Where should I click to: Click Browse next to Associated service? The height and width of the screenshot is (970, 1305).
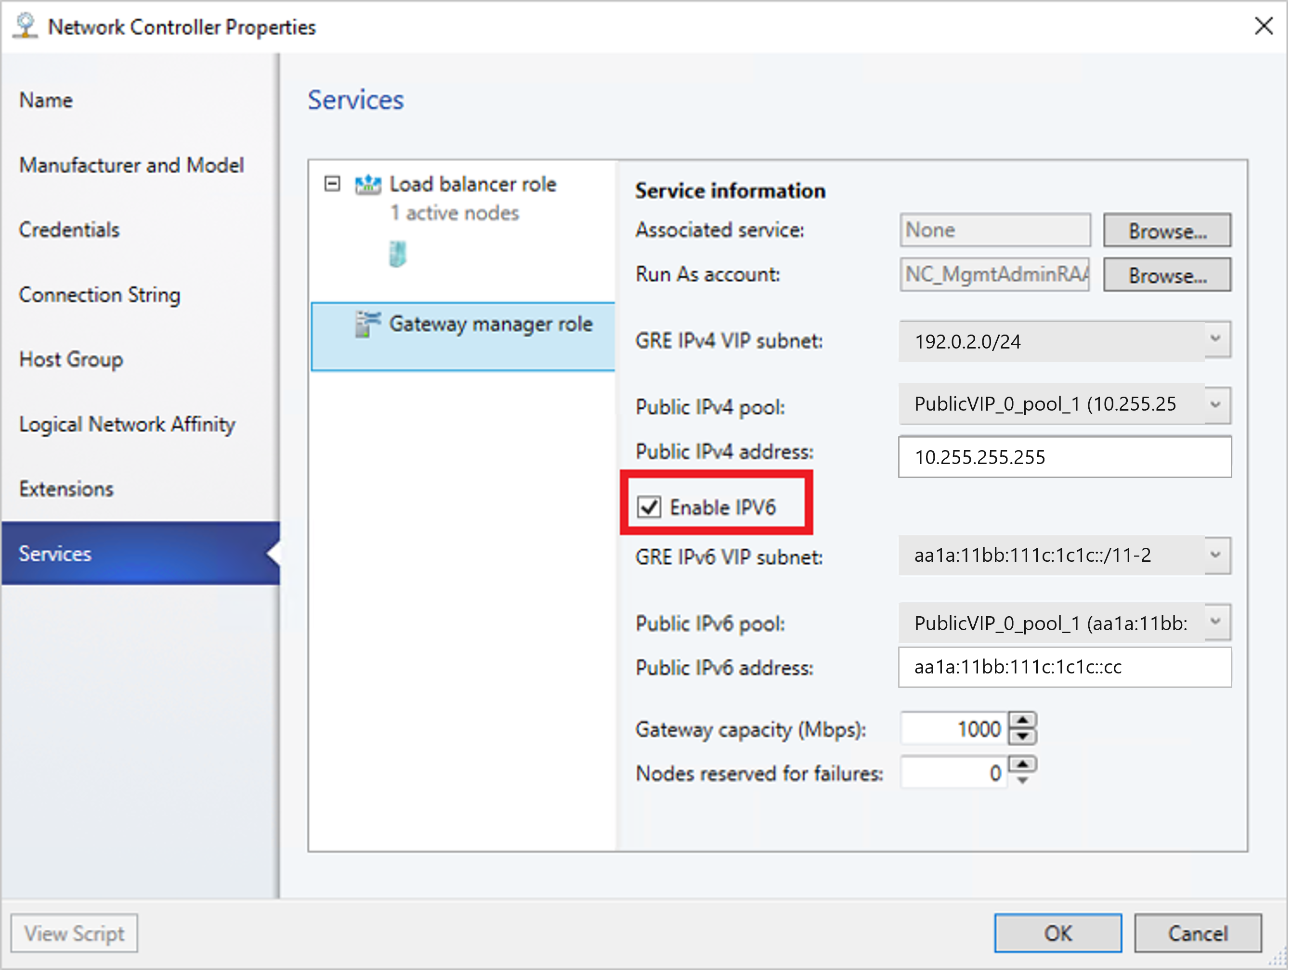tap(1166, 229)
